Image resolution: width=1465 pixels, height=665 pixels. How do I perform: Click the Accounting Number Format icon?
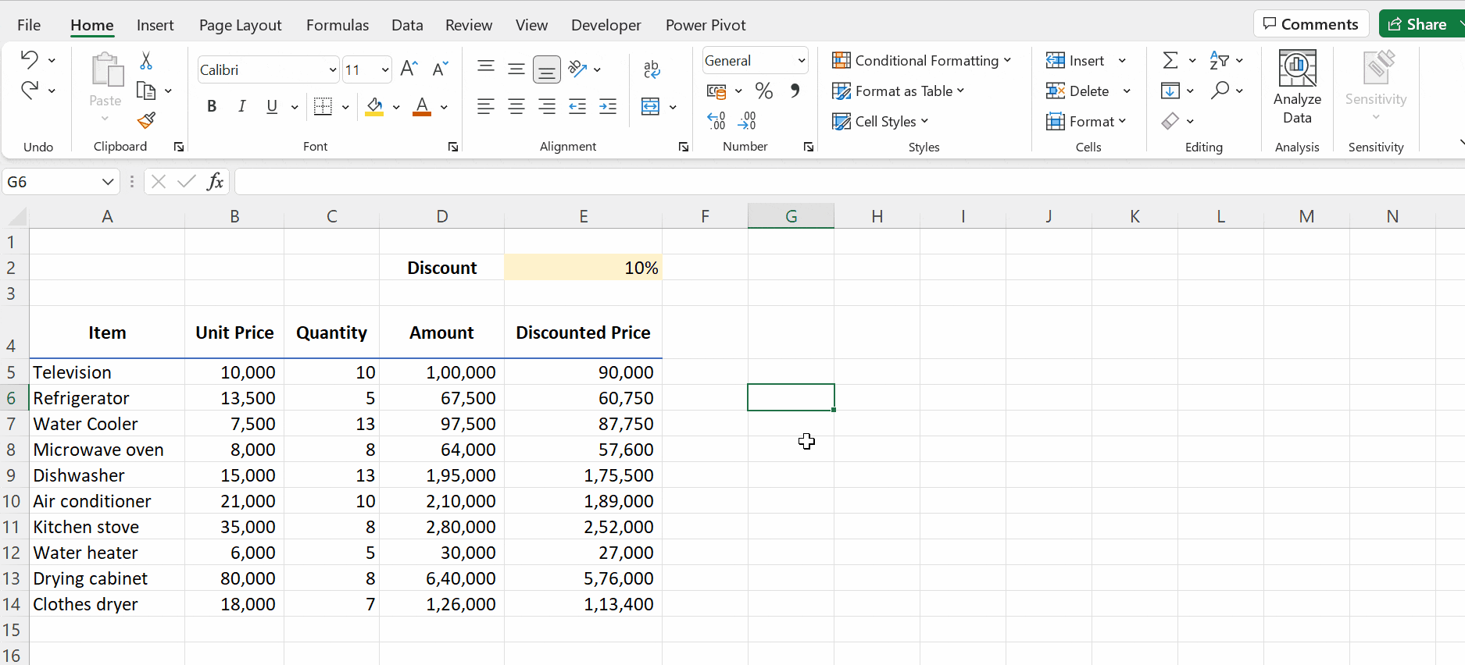pyautogui.click(x=716, y=91)
